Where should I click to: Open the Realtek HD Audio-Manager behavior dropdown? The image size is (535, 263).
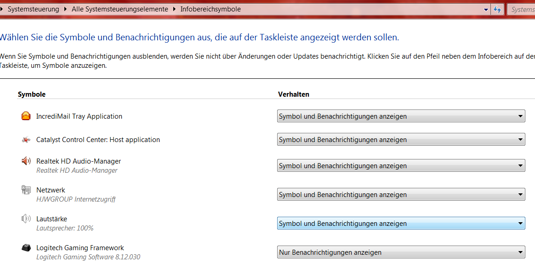[401, 166]
